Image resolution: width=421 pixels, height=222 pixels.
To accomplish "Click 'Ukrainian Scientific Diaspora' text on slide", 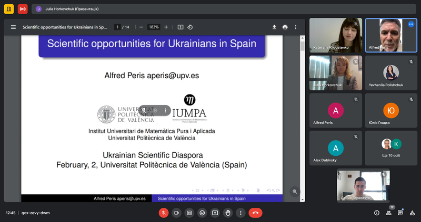I will click(x=153, y=155).
